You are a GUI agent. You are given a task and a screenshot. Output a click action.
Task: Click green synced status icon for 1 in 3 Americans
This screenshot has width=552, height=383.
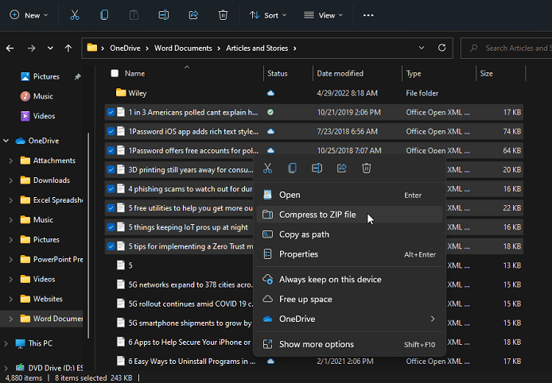pos(270,112)
